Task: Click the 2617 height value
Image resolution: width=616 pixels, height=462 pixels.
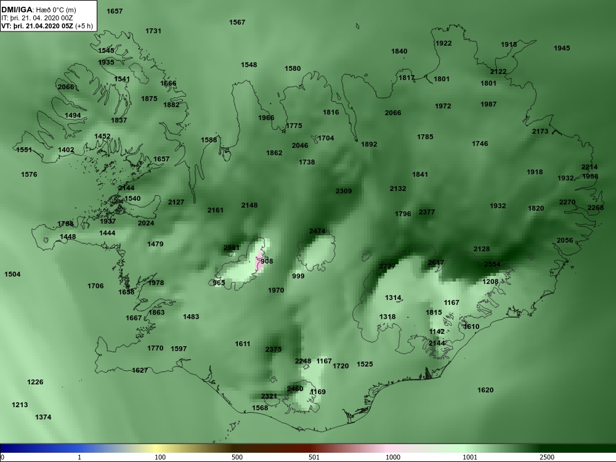Action: [x=436, y=262]
